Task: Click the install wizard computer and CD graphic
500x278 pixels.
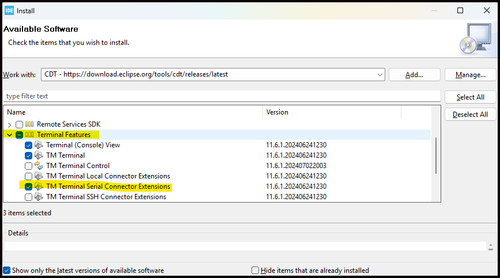Action: [x=476, y=39]
